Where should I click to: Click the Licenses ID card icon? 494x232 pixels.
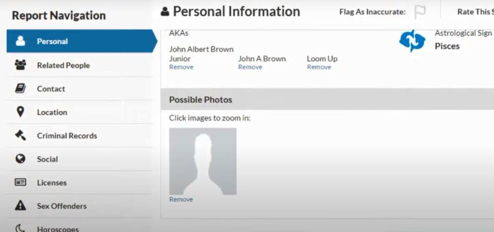[x=20, y=182]
